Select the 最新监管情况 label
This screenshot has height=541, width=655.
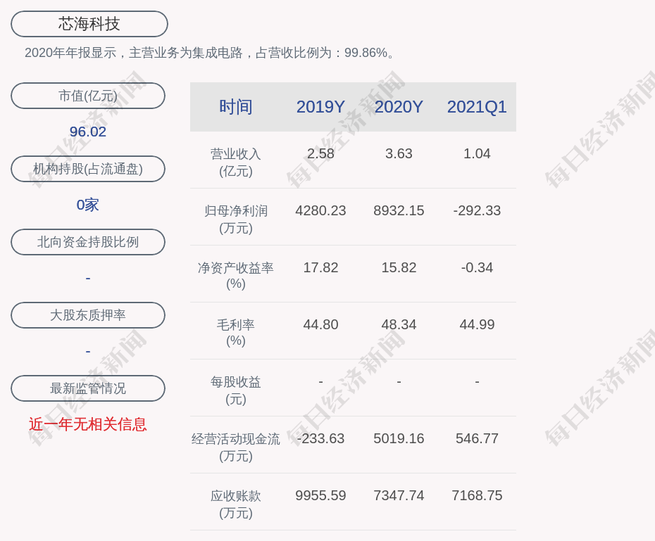88,388
